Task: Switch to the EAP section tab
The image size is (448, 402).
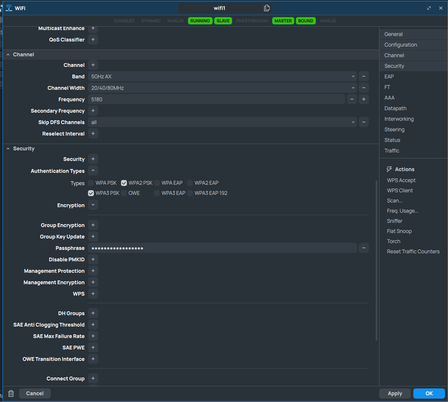Action: click(x=389, y=77)
